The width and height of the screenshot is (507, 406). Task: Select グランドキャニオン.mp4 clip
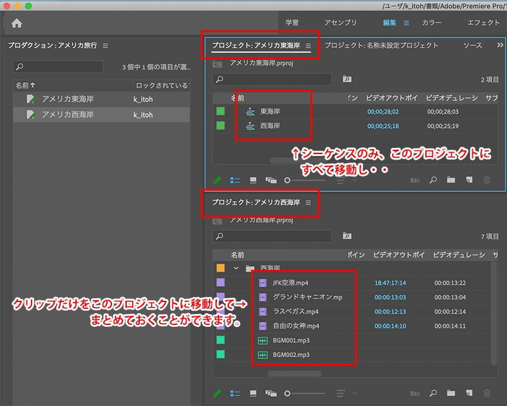(307, 297)
